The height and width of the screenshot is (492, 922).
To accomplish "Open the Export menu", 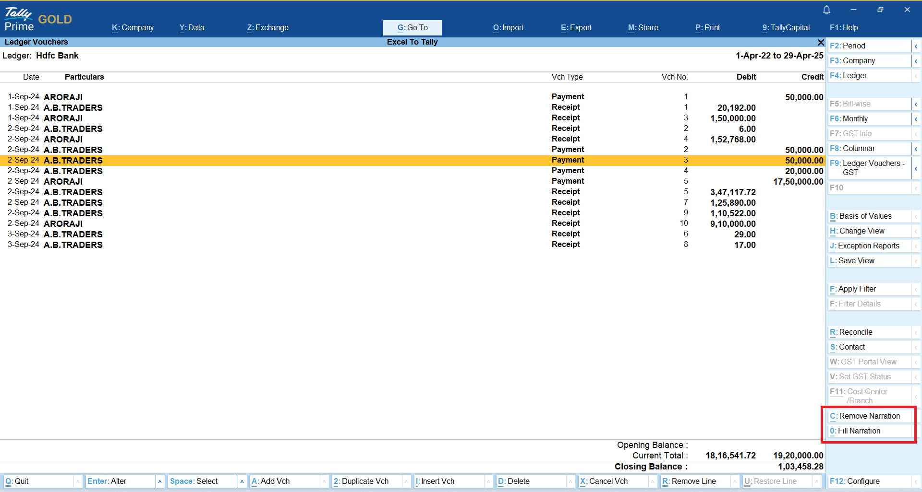I will pos(576,28).
